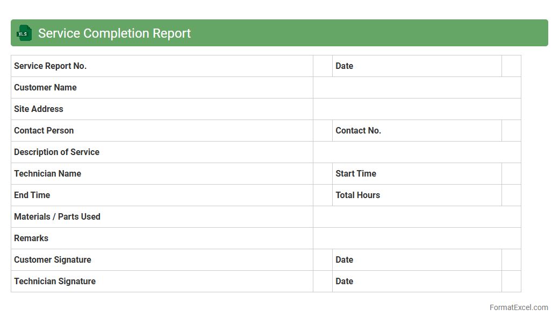Select the Technician Signature label cell

(x=161, y=281)
